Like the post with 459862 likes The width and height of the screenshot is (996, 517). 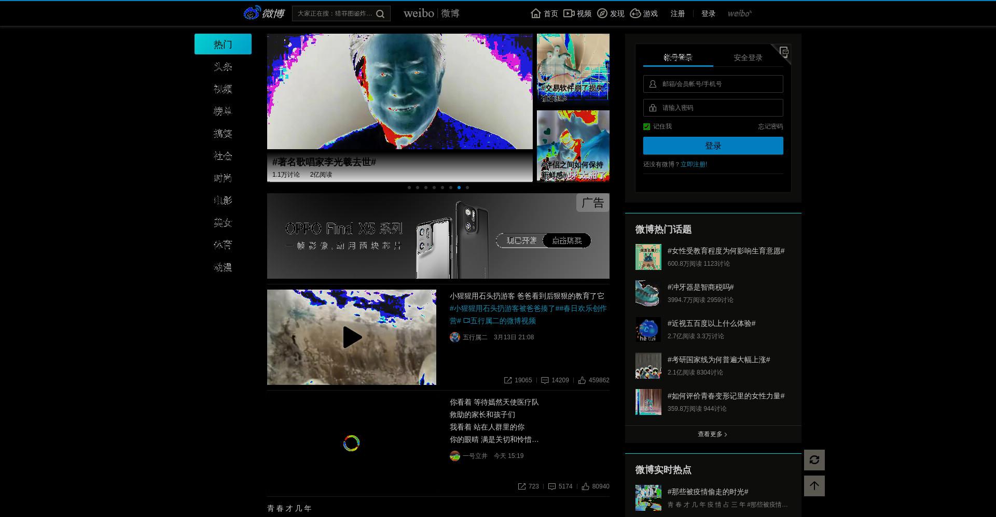click(x=582, y=380)
